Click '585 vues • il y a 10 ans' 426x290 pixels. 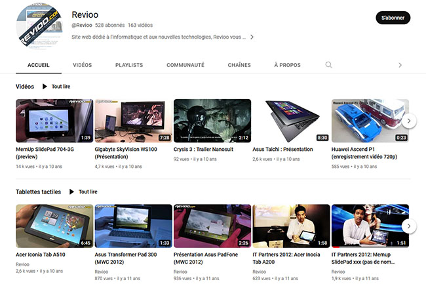(354, 167)
